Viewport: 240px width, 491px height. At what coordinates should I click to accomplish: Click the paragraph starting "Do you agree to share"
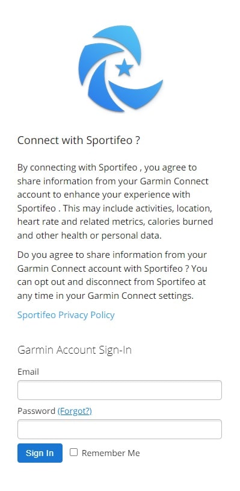click(112, 275)
